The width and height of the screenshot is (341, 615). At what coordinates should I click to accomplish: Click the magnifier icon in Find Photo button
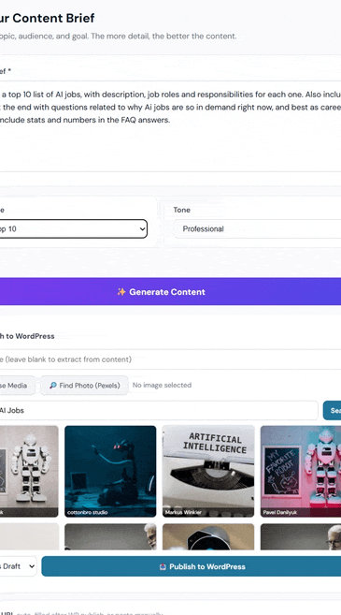tap(53, 386)
